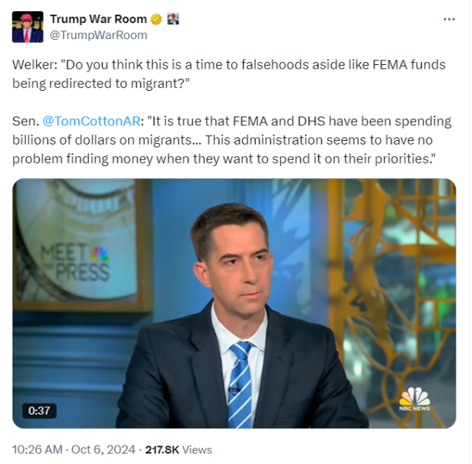The image size is (472, 464).
Task: Click the NBC News peacock logo watermark
Action: (x=415, y=399)
